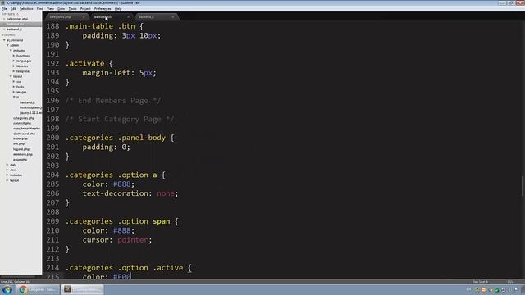
Task: Open the Selection menu
Action: point(26,9)
